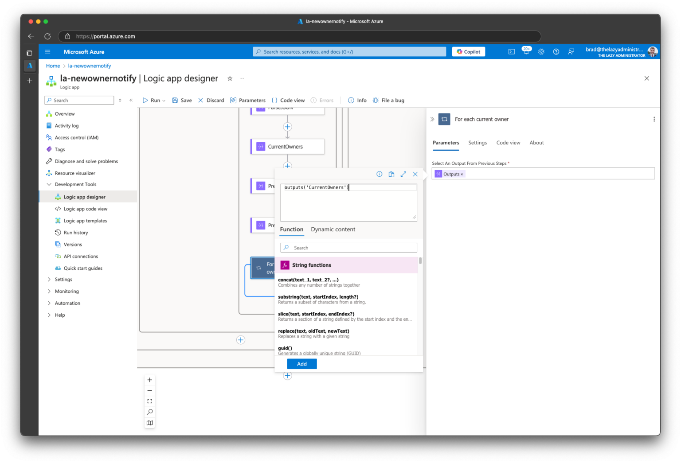Screen dimensions: 681x463
Task: Zoom in on the designer canvas
Action: click(x=150, y=380)
